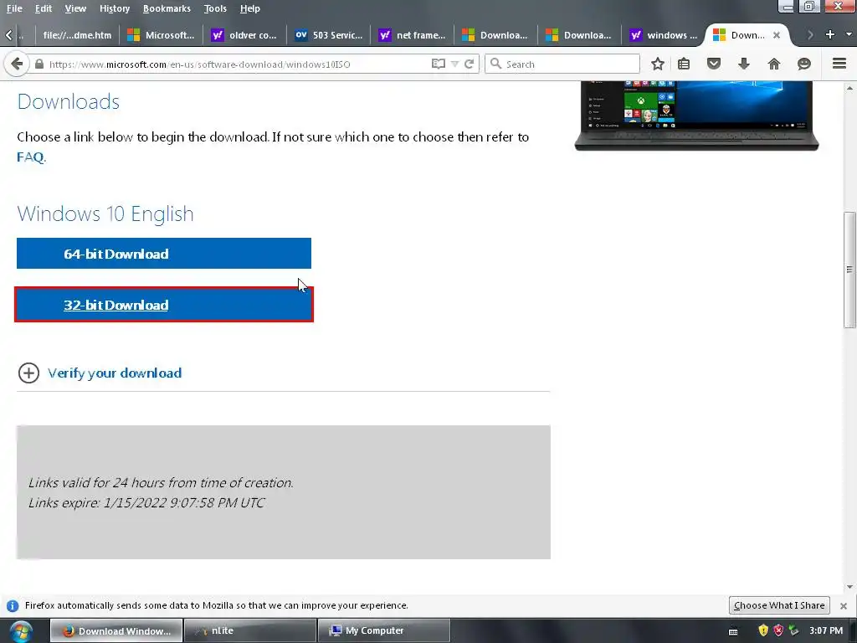The image size is (857, 643).
Task: Open the list all tabs dropdown arrow
Action: 849,34
